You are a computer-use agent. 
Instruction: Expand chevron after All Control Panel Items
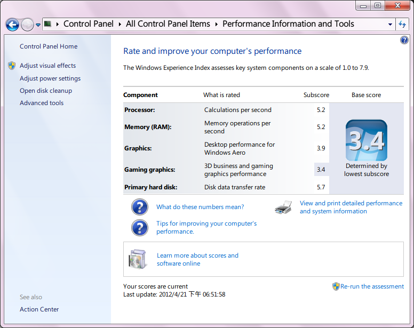pos(217,25)
